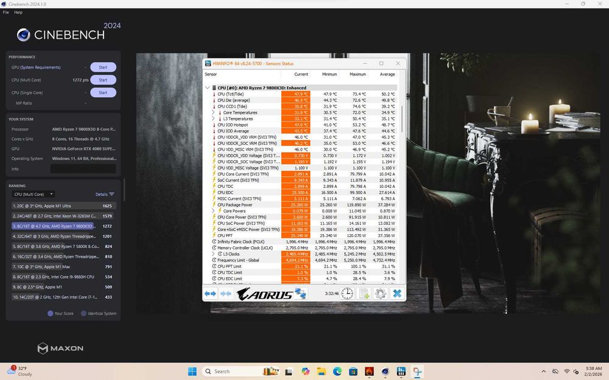The height and width of the screenshot is (380, 609).
Task: Switch to HWiNFO via its taskbar icon
Action: [401, 371]
